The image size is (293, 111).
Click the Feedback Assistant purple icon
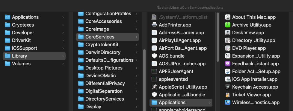[x=228, y=64]
